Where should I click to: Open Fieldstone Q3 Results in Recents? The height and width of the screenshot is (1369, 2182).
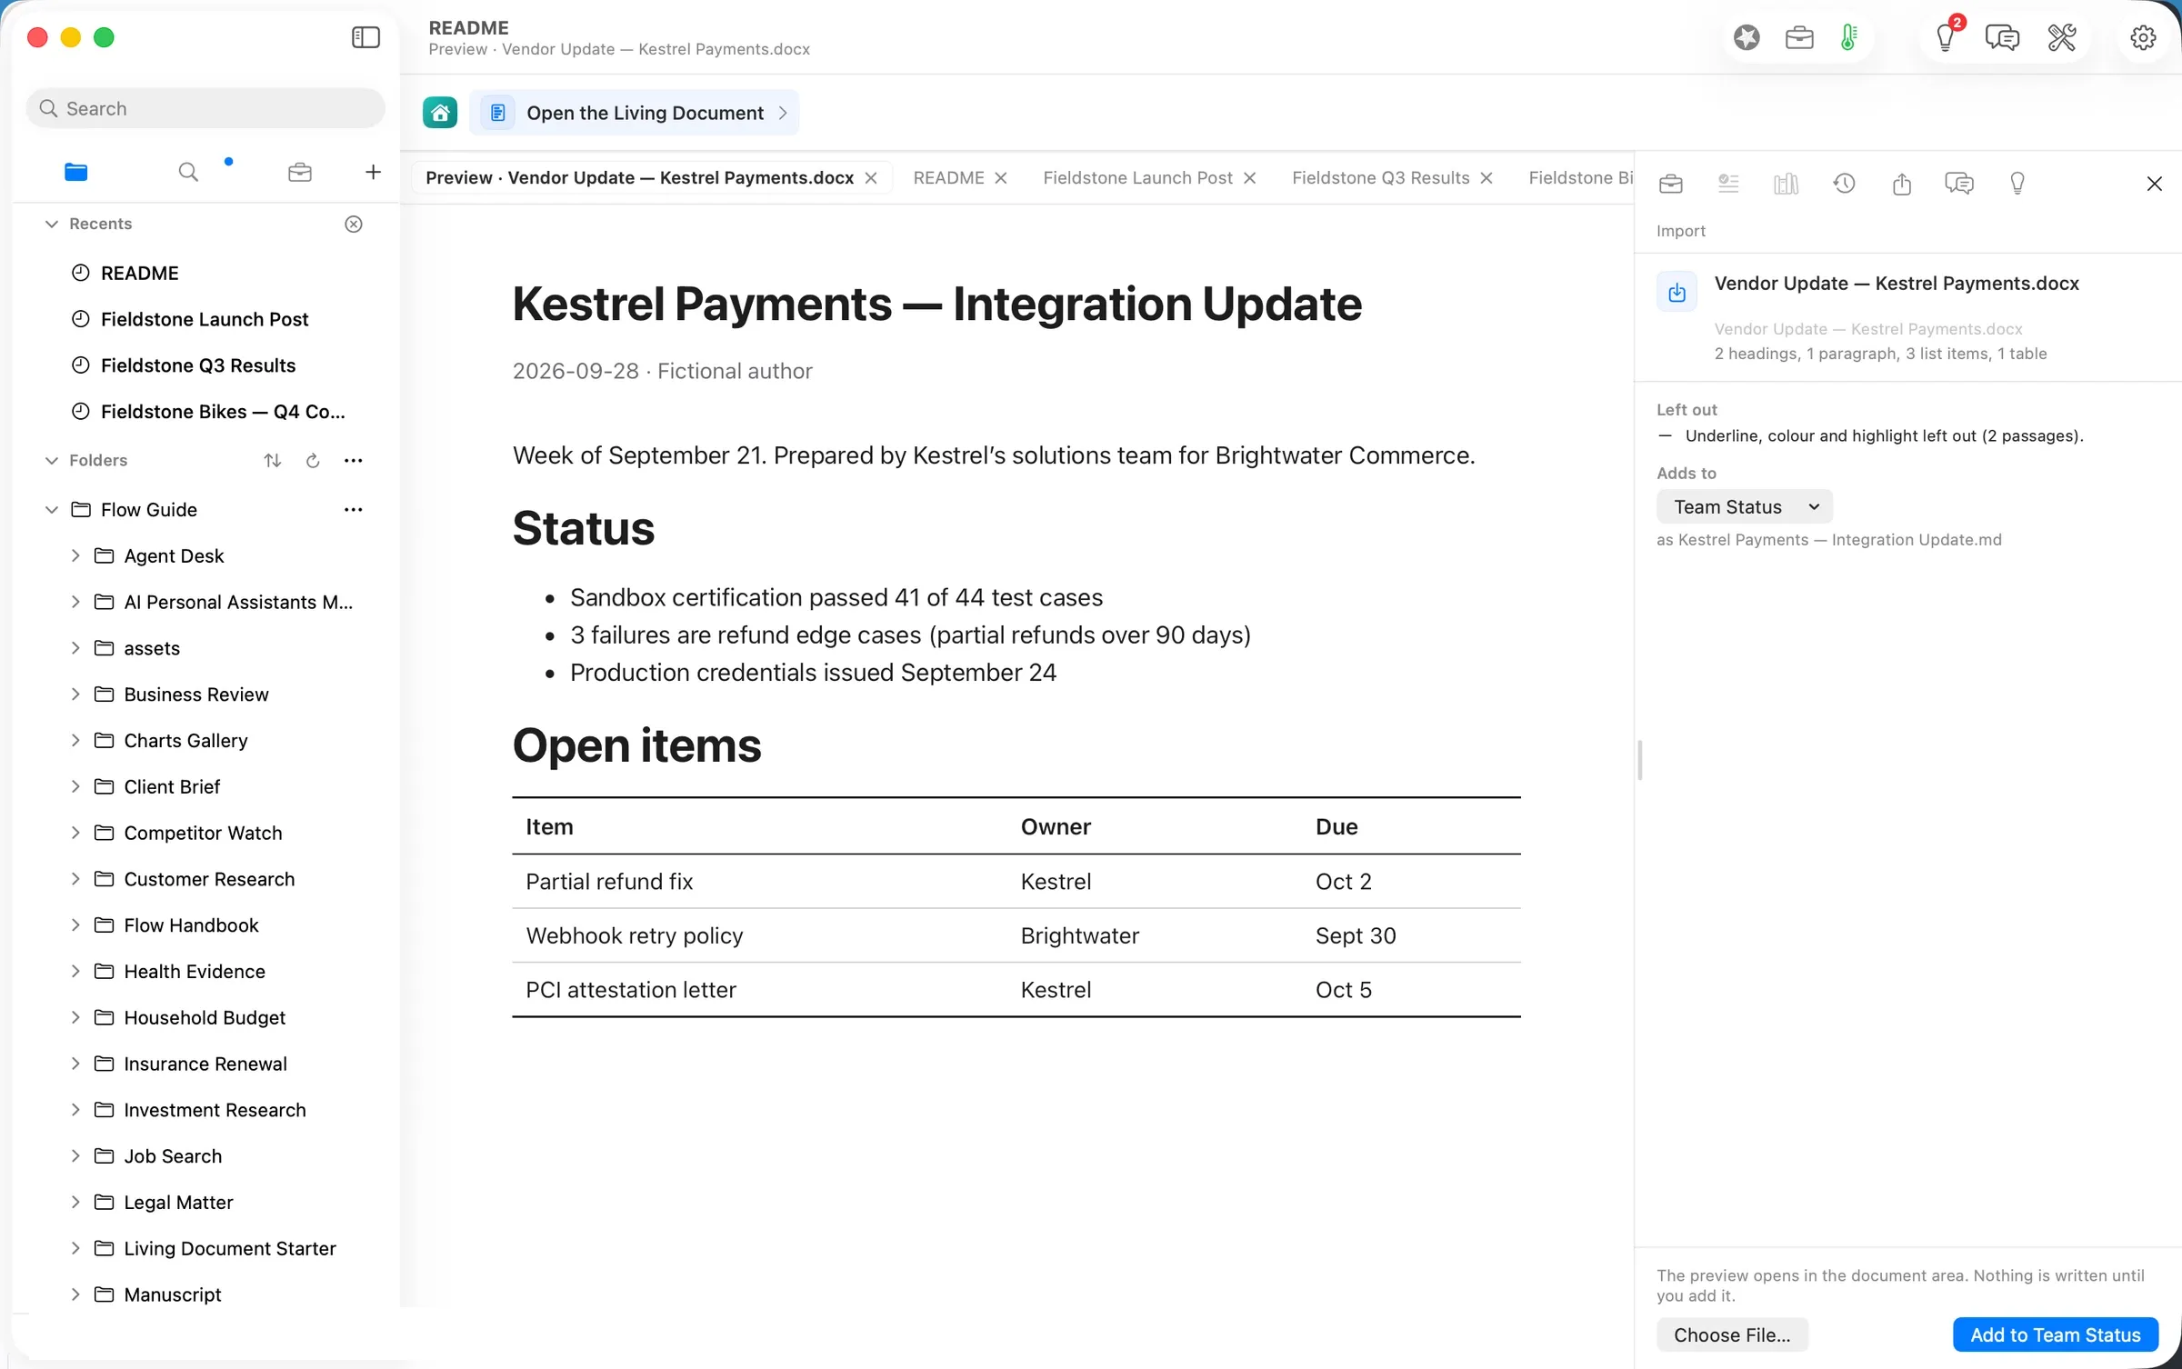coord(198,365)
